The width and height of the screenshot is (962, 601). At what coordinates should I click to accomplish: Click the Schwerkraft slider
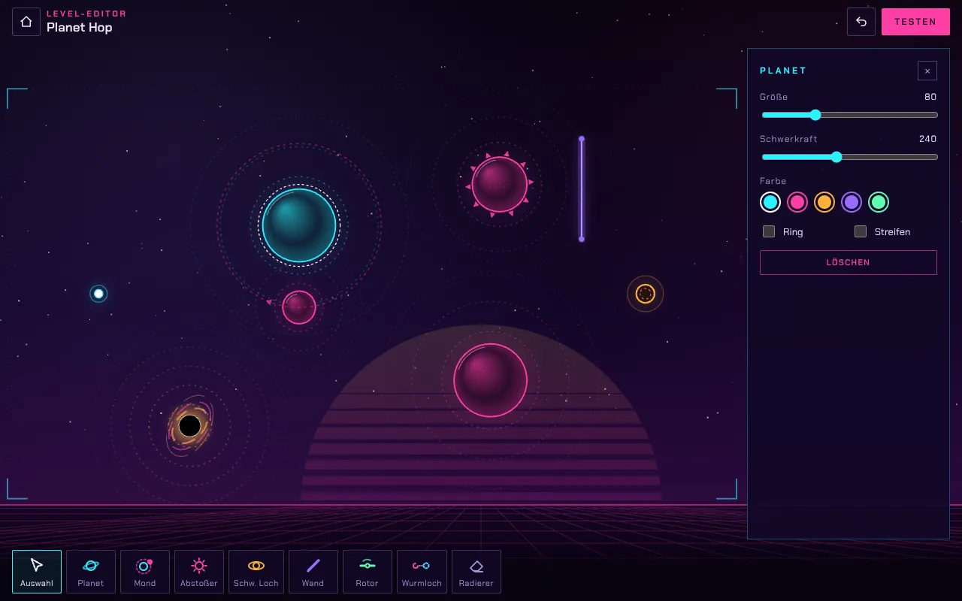[850, 157]
